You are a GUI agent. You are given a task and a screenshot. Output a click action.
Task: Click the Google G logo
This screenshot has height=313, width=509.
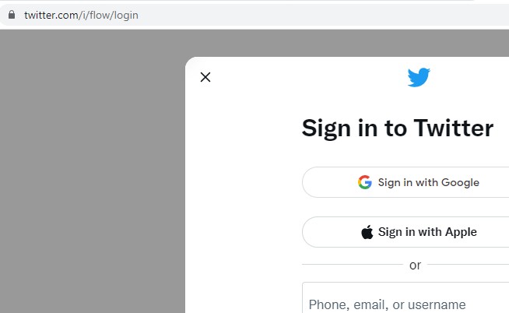click(365, 182)
